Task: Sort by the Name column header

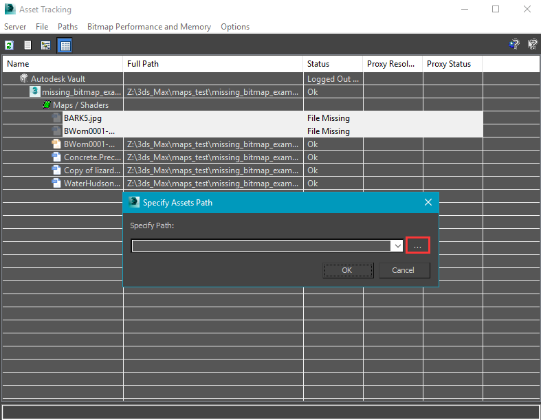Action: tap(63, 64)
